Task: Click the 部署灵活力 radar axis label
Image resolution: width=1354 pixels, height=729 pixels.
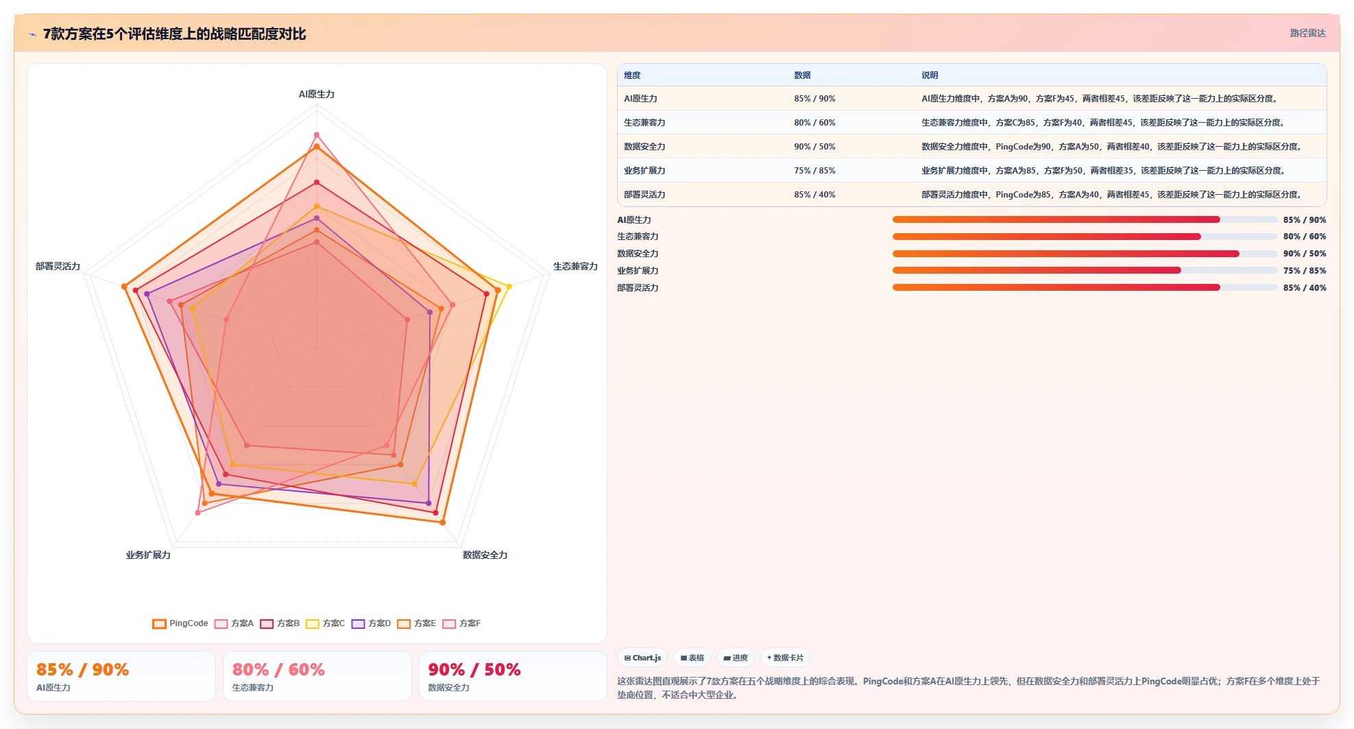Action: [x=58, y=267]
